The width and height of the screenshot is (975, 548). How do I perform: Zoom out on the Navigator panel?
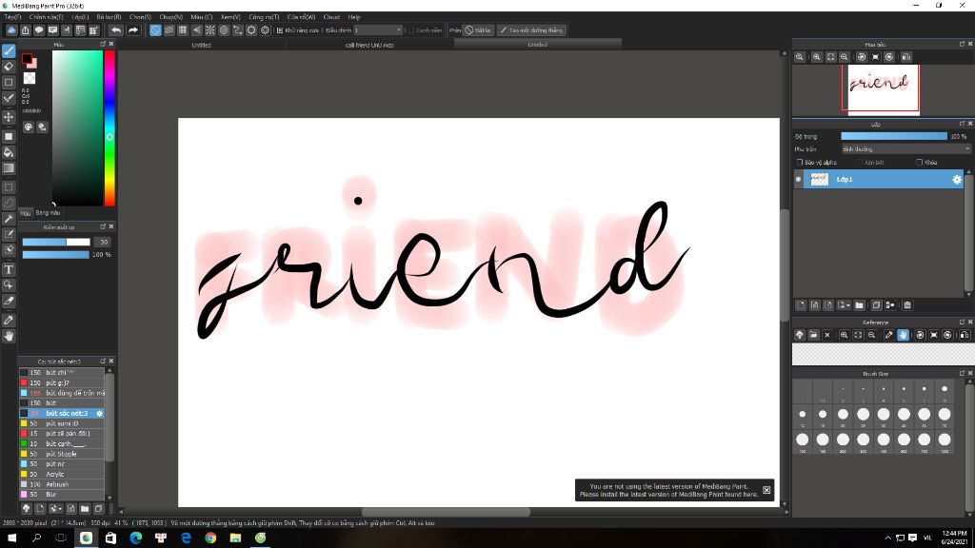coord(844,57)
